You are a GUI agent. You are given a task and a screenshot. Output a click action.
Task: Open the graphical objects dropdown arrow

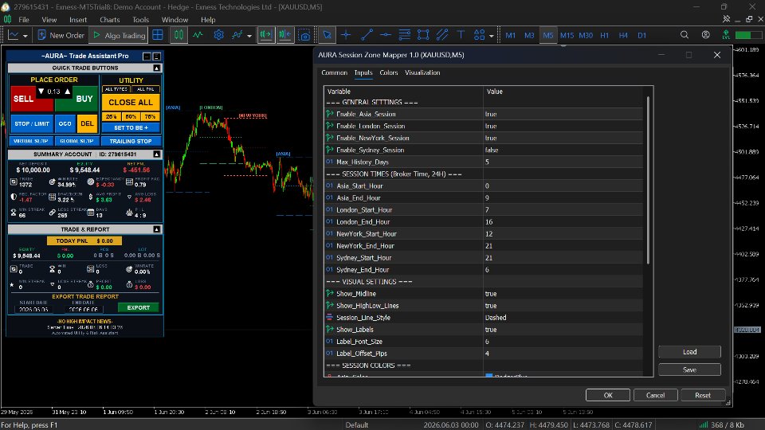click(x=492, y=36)
